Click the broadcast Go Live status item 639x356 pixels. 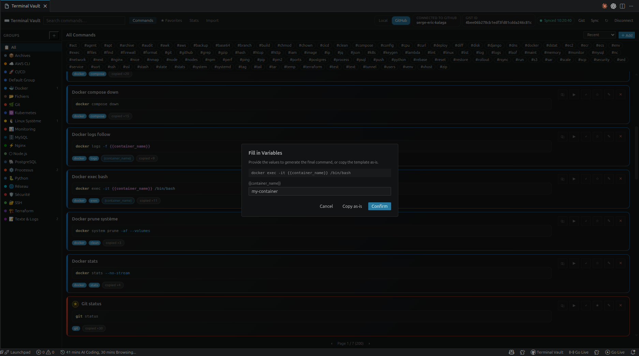tap(579, 352)
